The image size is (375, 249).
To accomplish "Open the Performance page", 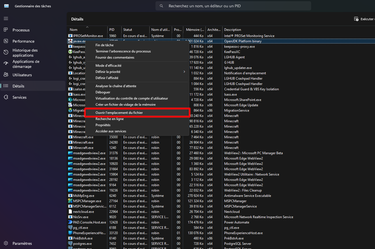I will [x=33, y=41].
